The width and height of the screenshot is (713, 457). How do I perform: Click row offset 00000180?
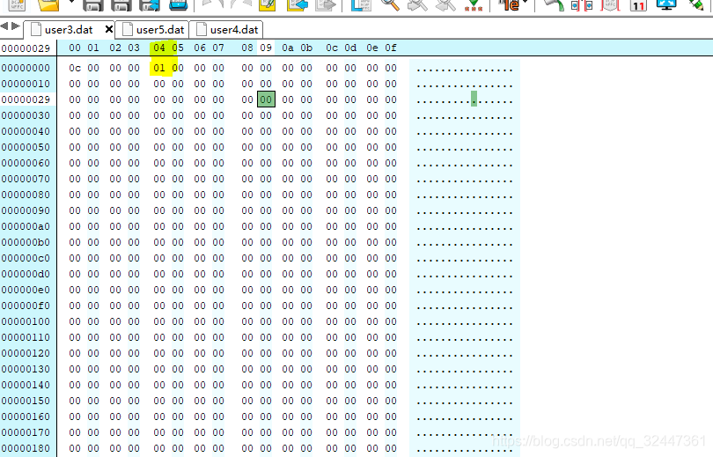(x=26, y=448)
